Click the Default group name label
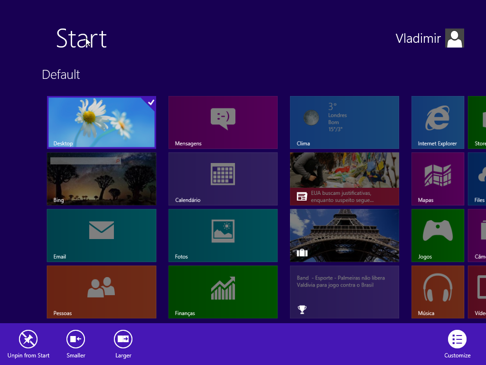The width and height of the screenshot is (486, 365). [x=61, y=75]
